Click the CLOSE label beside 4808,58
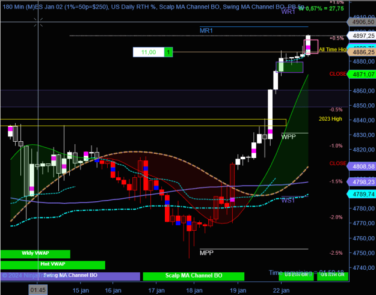376x295 pixels. (x=338, y=163)
